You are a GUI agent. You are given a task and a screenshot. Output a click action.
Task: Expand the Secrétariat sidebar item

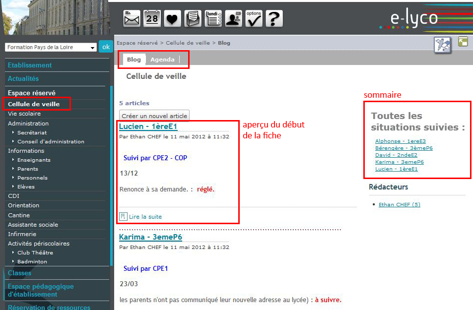[32, 133]
